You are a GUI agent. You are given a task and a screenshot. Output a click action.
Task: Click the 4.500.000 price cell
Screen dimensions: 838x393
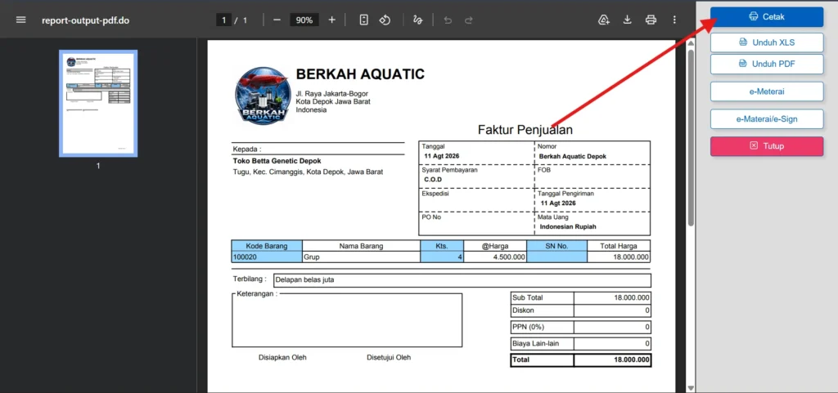(495, 257)
